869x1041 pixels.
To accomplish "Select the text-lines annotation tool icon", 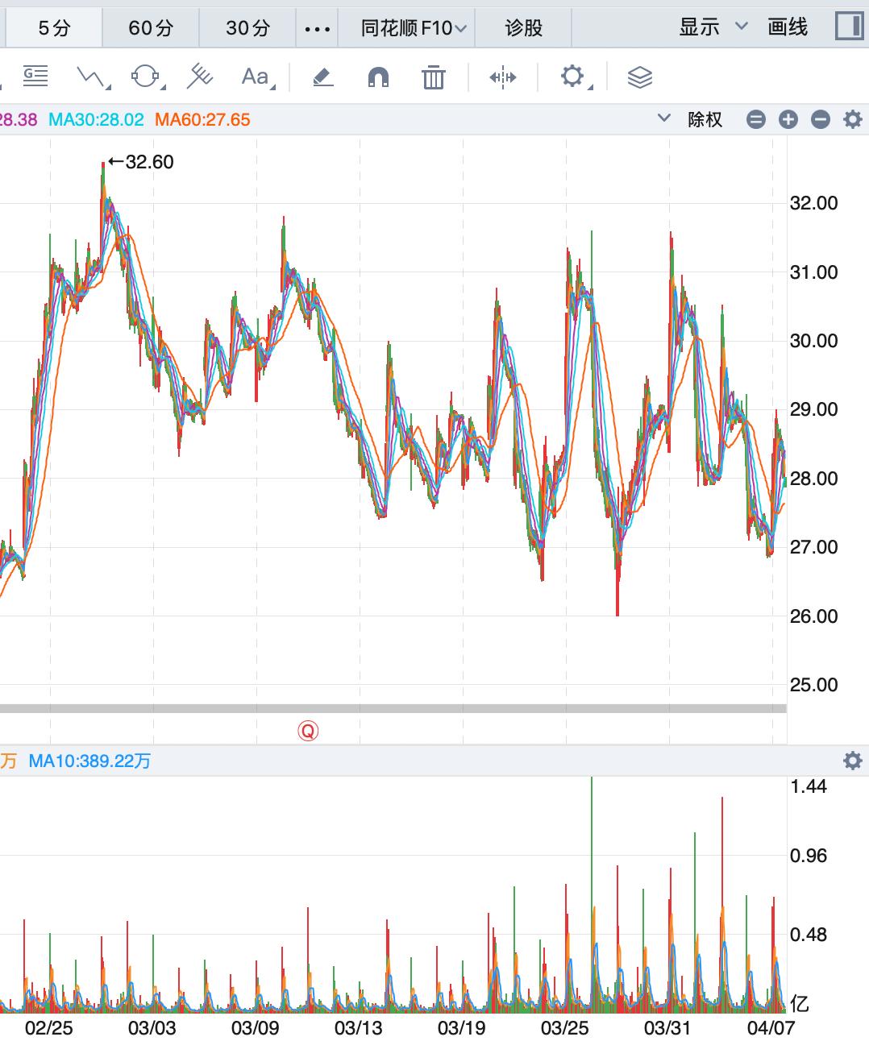I will click(x=35, y=77).
